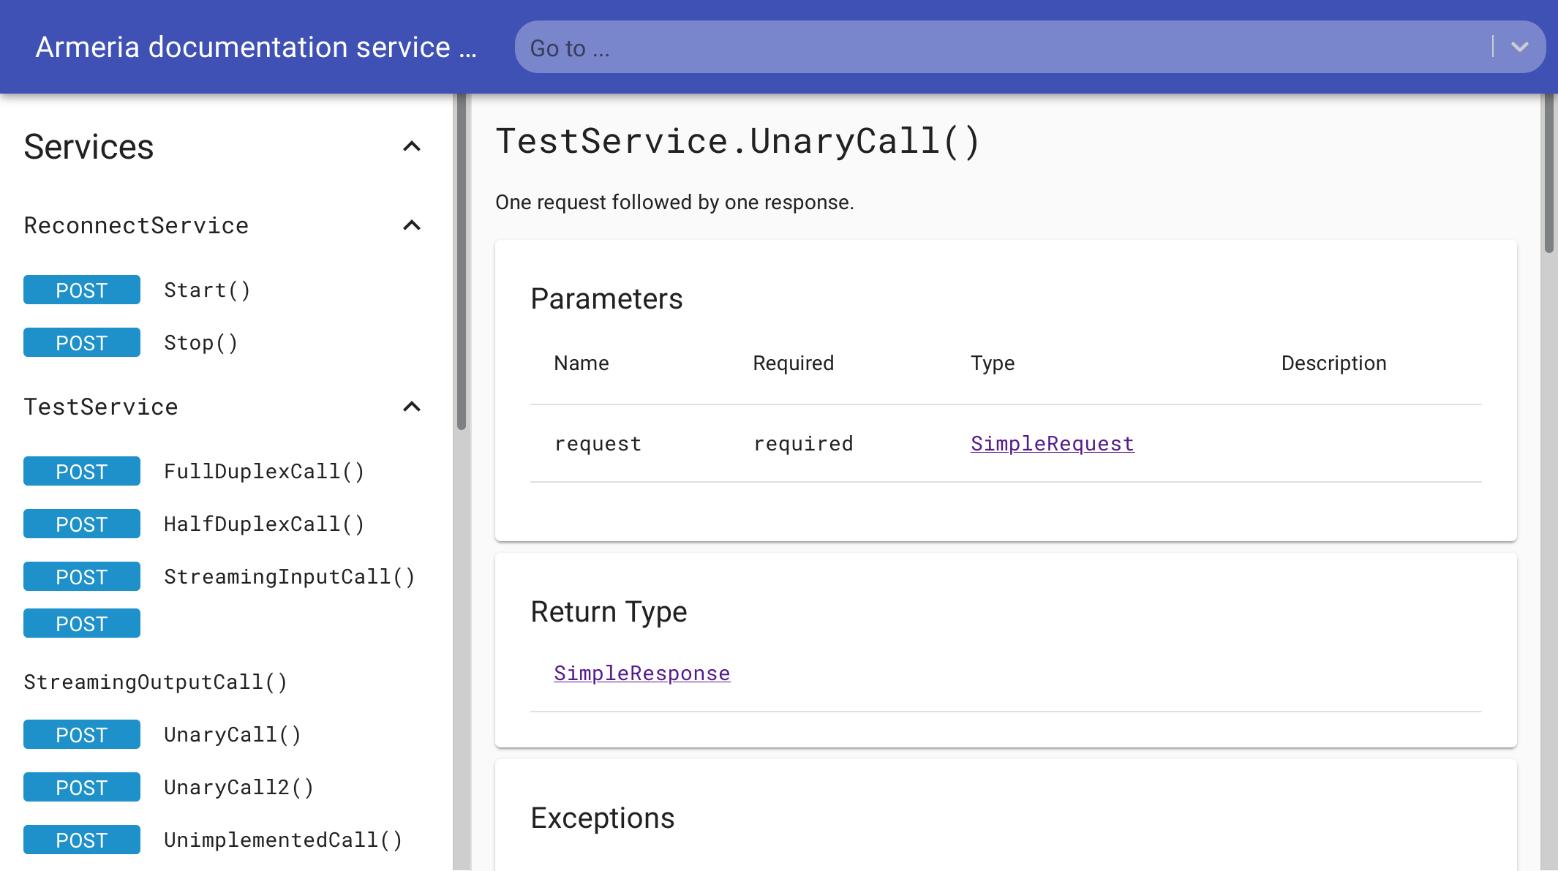Image resolution: width=1558 pixels, height=871 pixels.
Task: Open the SimpleResponse return type link
Action: coord(641,673)
